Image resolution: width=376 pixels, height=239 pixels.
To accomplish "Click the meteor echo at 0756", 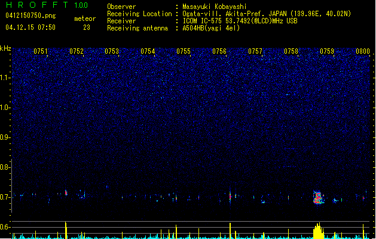I will tap(230, 195).
